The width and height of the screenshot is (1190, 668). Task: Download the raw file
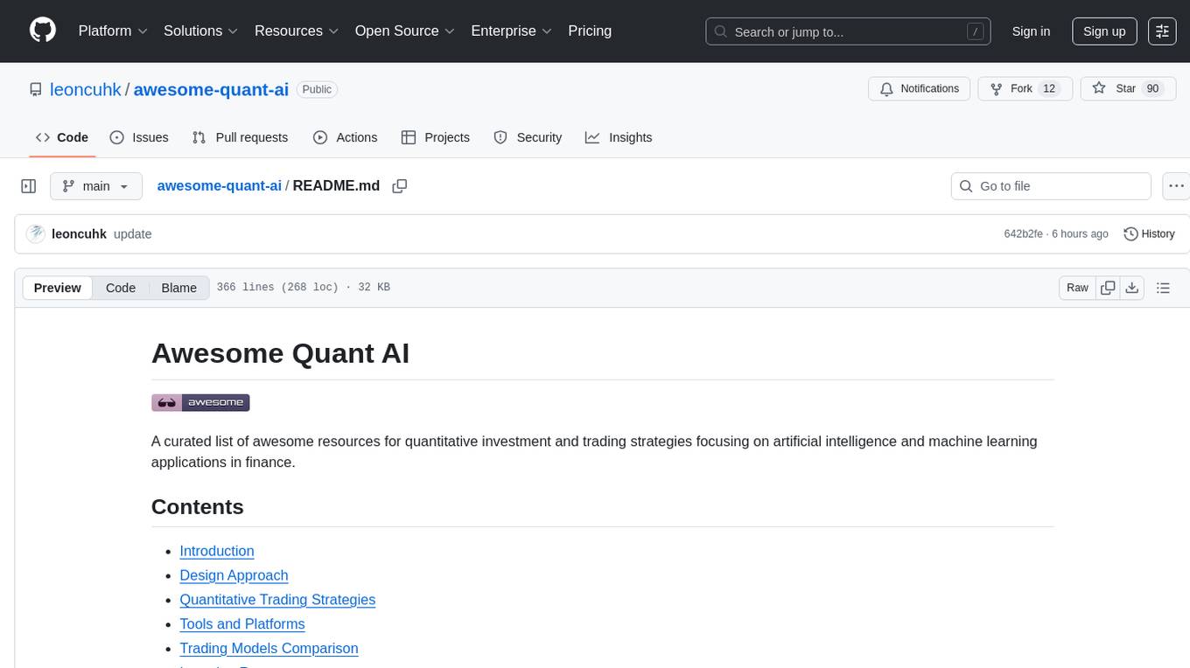tap(1131, 288)
